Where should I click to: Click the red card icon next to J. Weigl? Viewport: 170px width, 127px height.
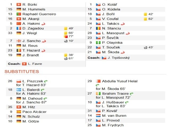(x=66, y=37)
